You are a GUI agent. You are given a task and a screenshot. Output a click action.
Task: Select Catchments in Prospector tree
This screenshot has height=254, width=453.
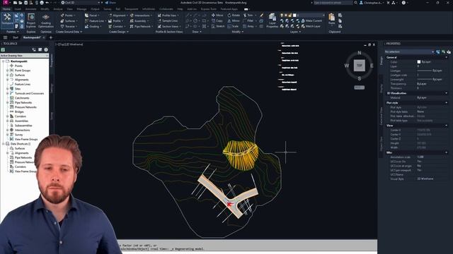pos(22,98)
